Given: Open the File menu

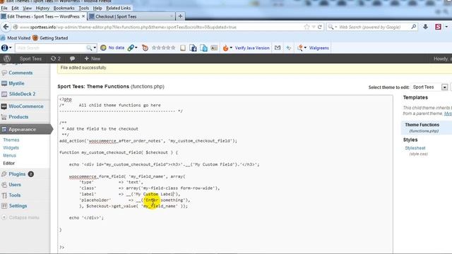Looking at the screenshot, I should 4,8.
